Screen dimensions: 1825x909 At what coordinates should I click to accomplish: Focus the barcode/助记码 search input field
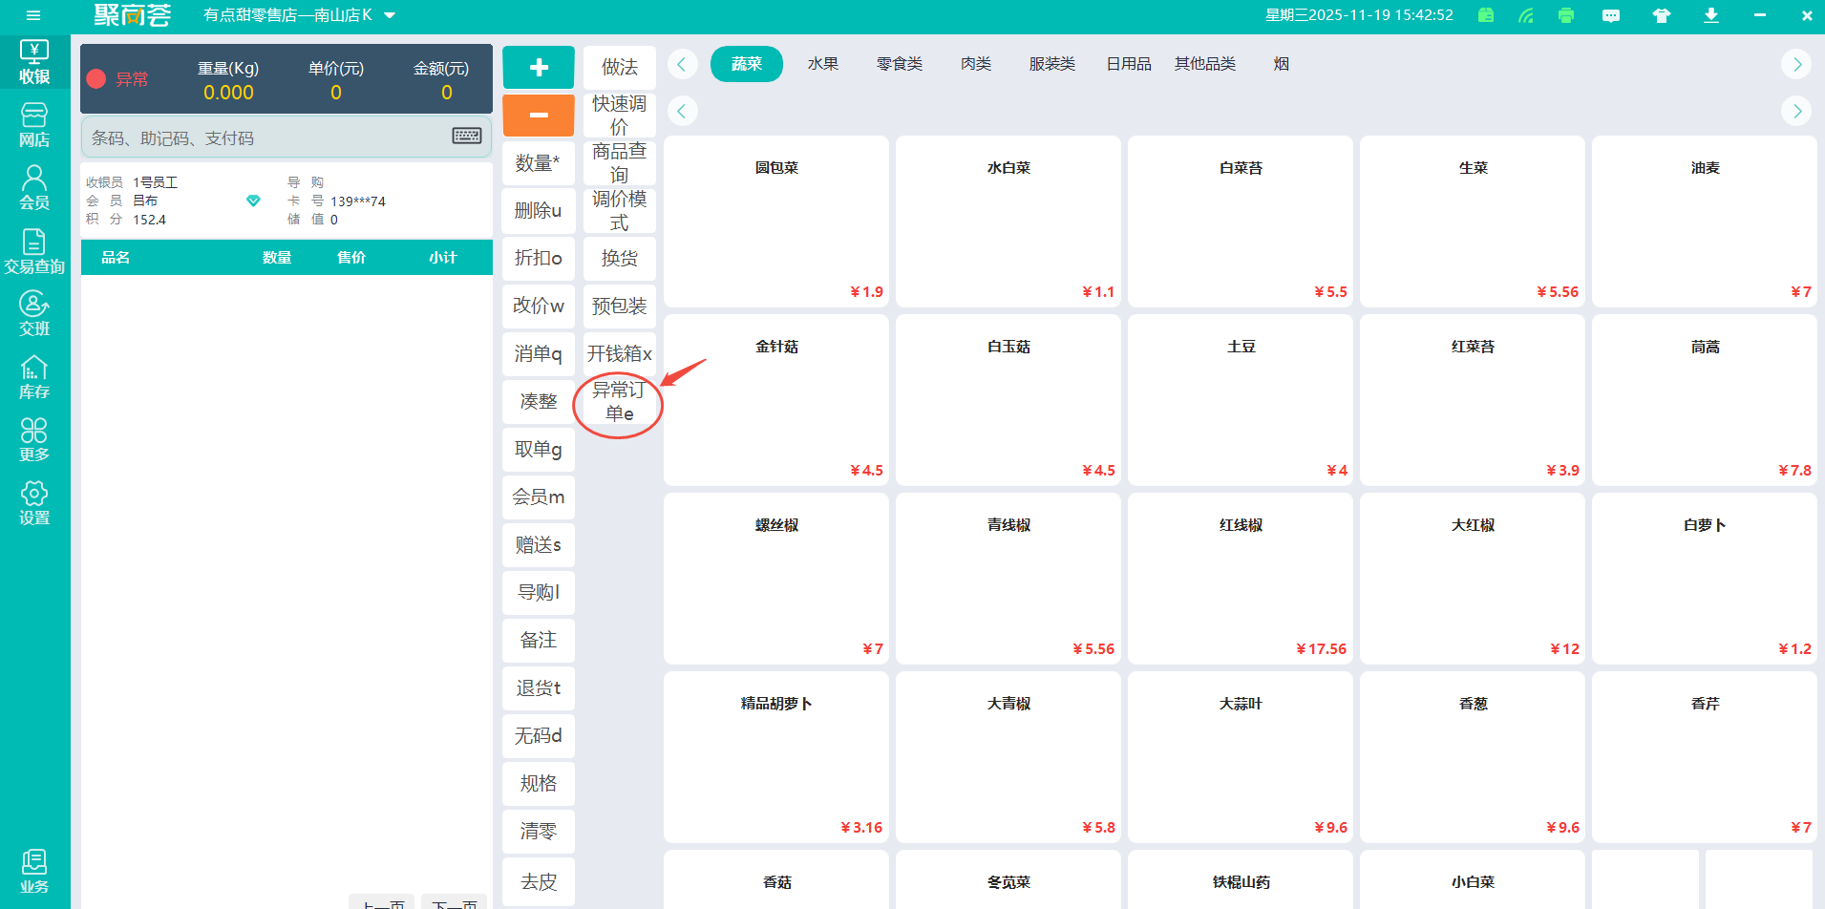tap(286, 137)
